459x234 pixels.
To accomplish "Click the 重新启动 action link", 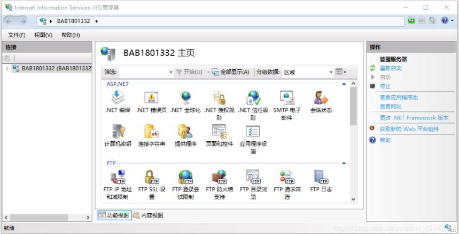I will [x=390, y=68].
